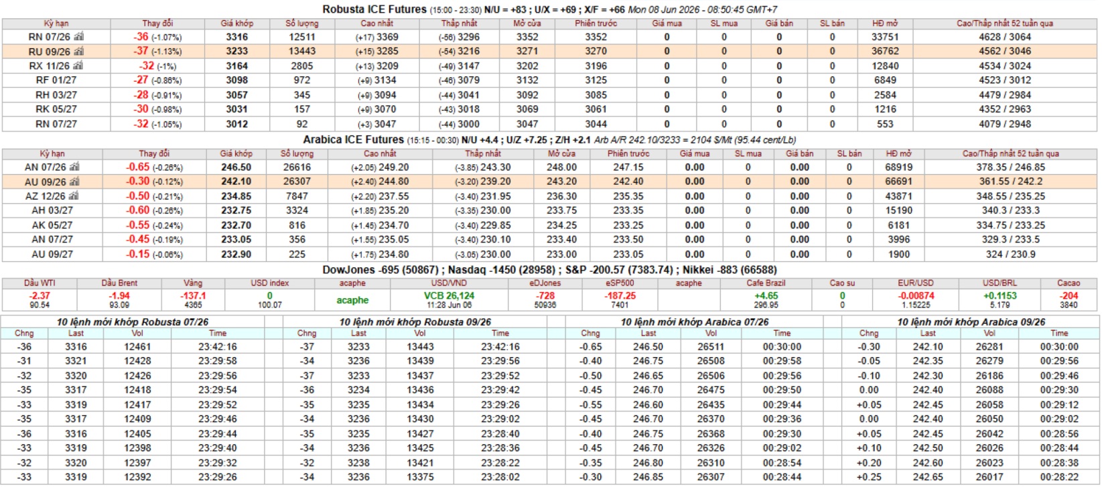Select the AH 03/27 Arabica contract row
This screenshot has width=1102, height=487.
pos(550,210)
